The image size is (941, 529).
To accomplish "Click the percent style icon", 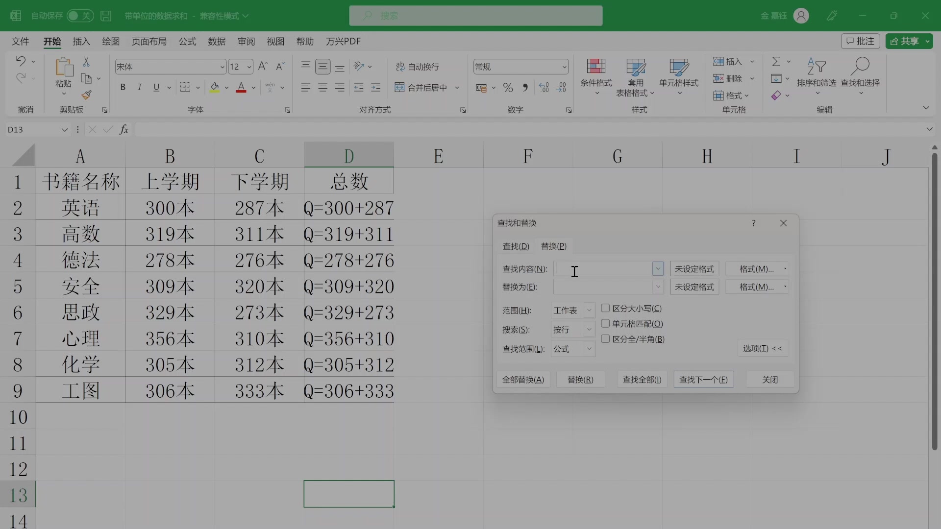I will (508, 88).
